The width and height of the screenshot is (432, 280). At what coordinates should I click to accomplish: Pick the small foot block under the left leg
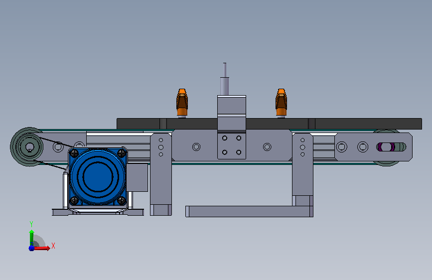coord(161,210)
